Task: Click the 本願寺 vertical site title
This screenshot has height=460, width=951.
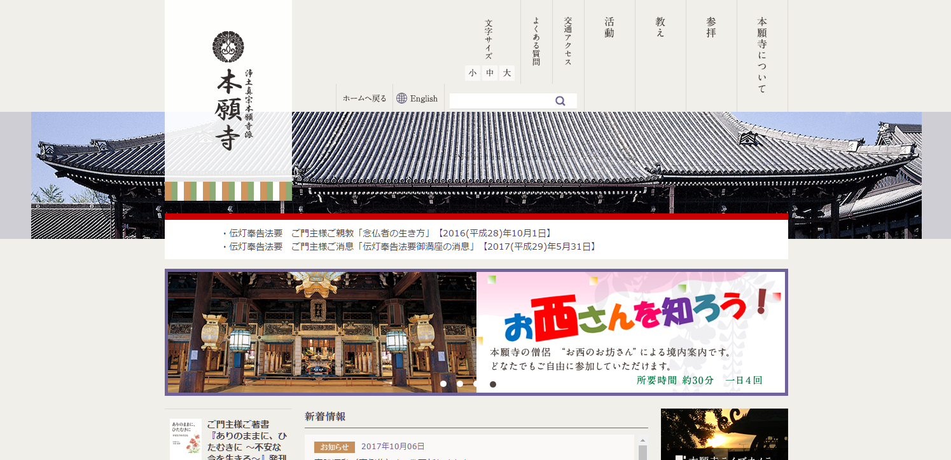Action: 228,110
